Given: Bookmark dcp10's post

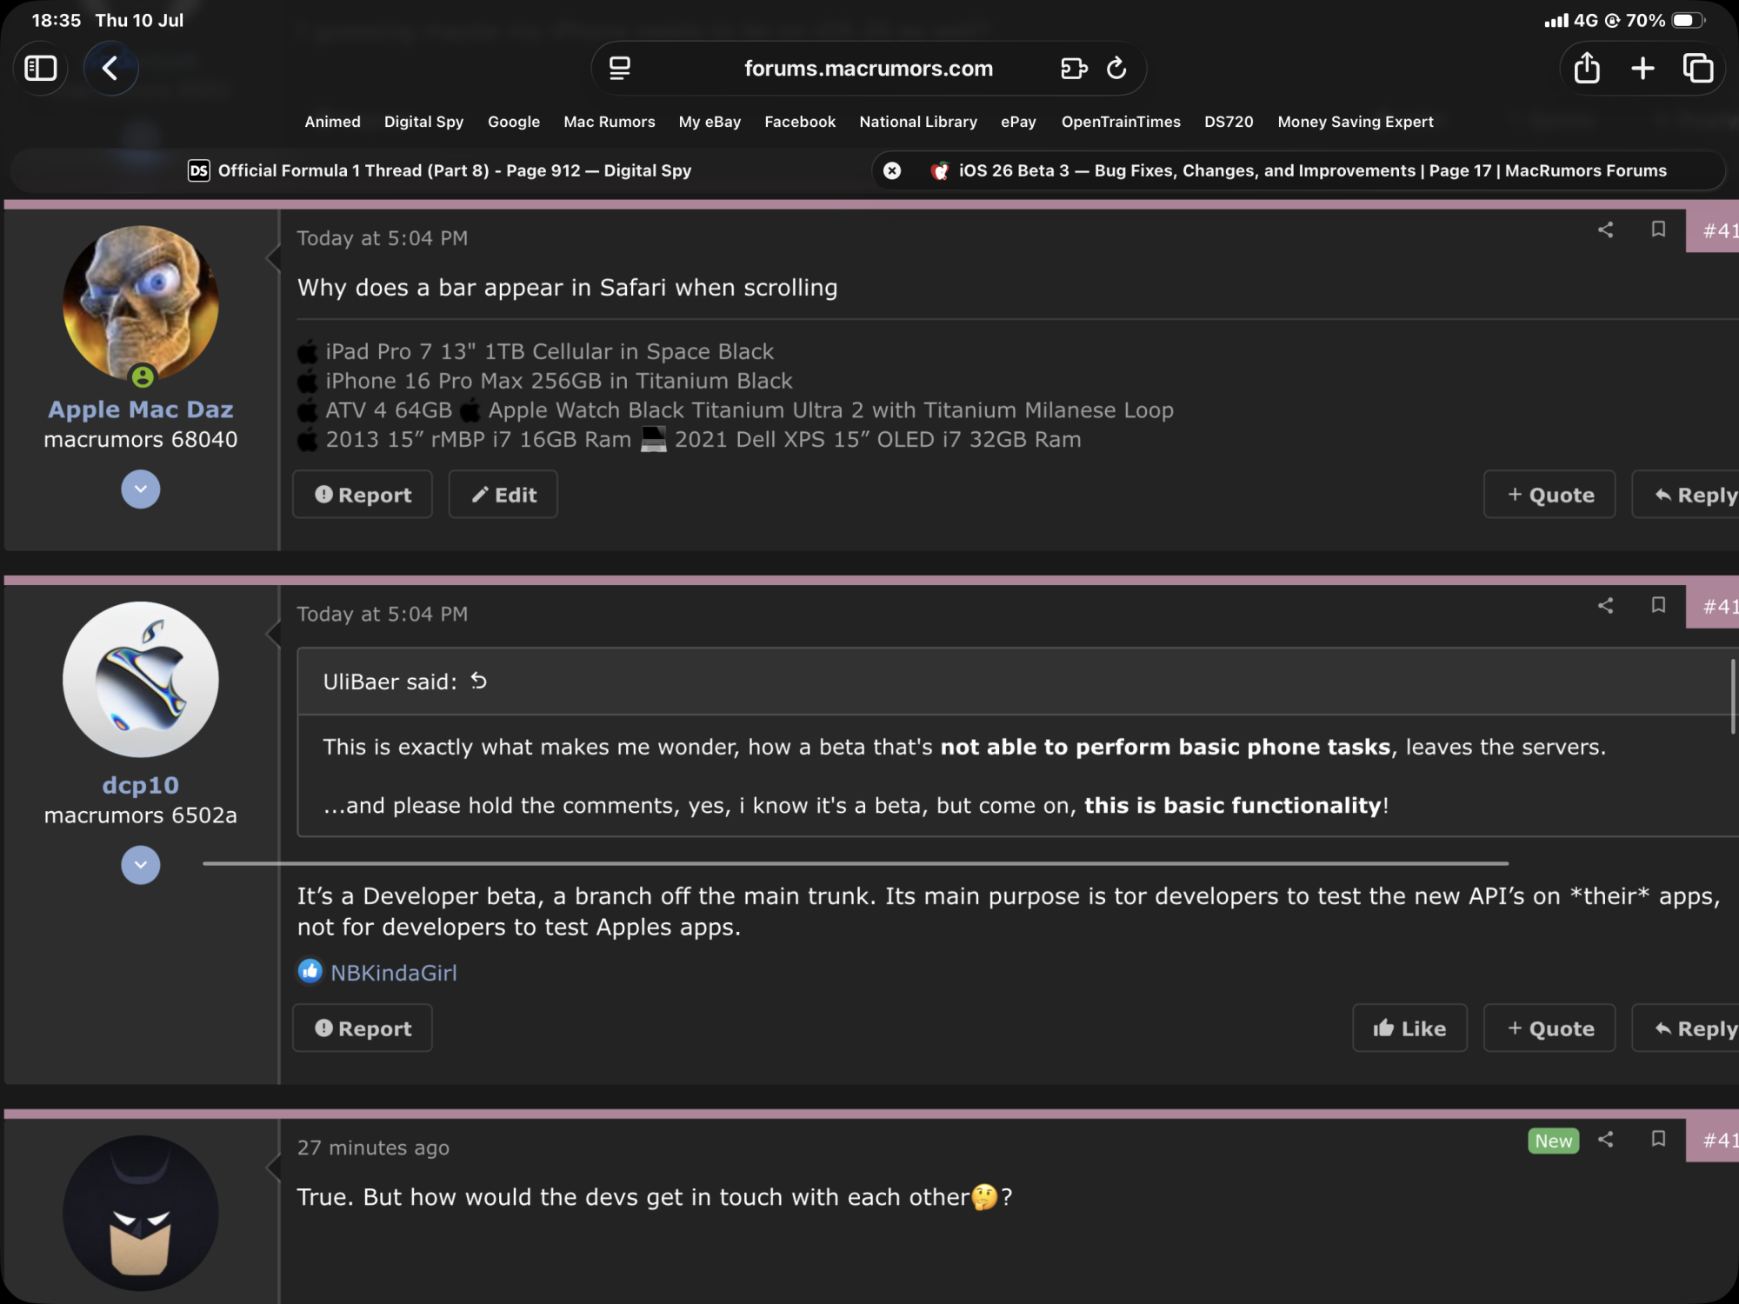Looking at the screenshot, I should pyautogui.click(x=1658, y=605).
